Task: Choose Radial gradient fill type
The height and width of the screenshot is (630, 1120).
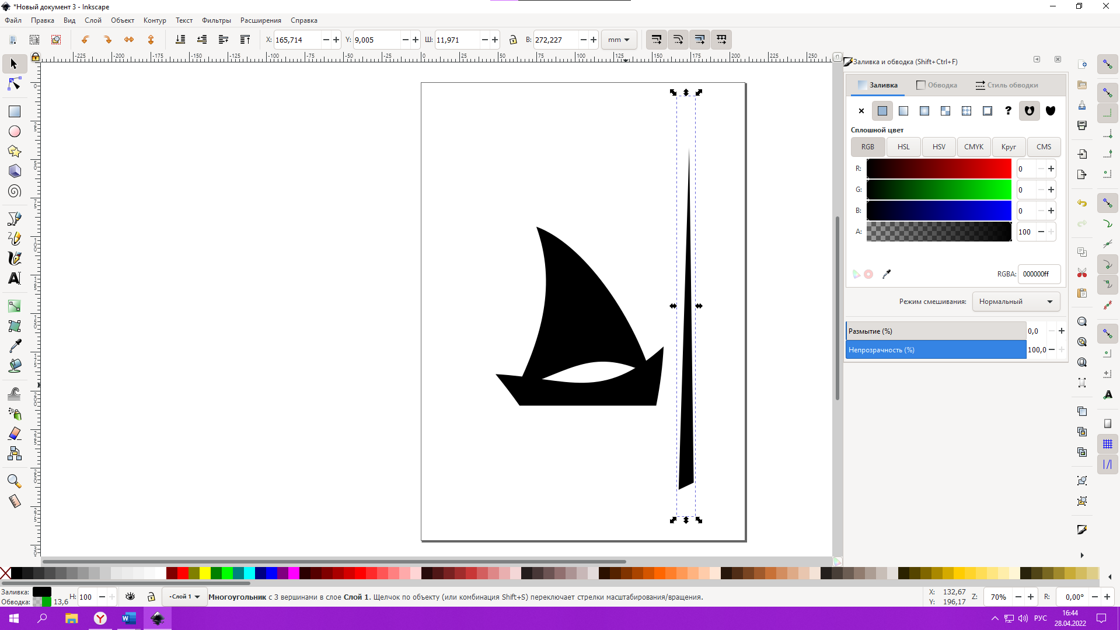Action: click(924, 111)
